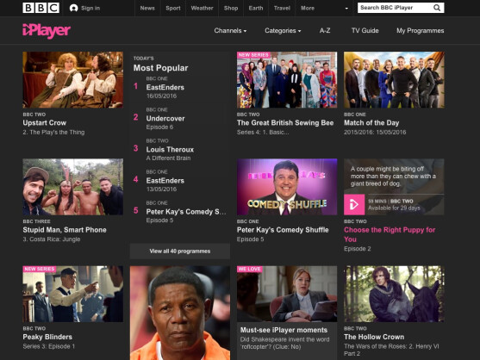Open Peaky Blinders title link
This screenshot has height=360, width=480.
click(47, 337)
